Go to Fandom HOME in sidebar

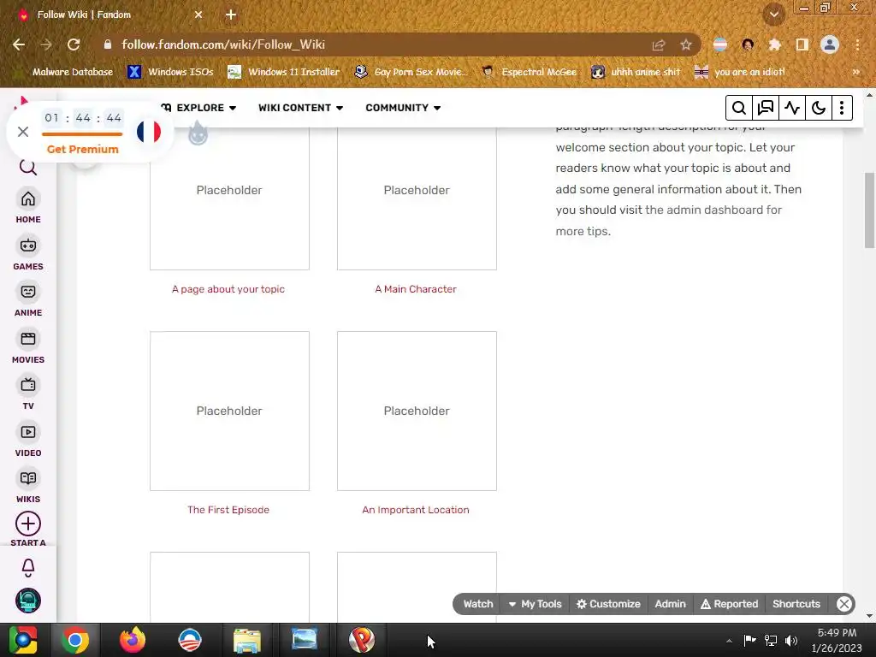pos(28,207)
